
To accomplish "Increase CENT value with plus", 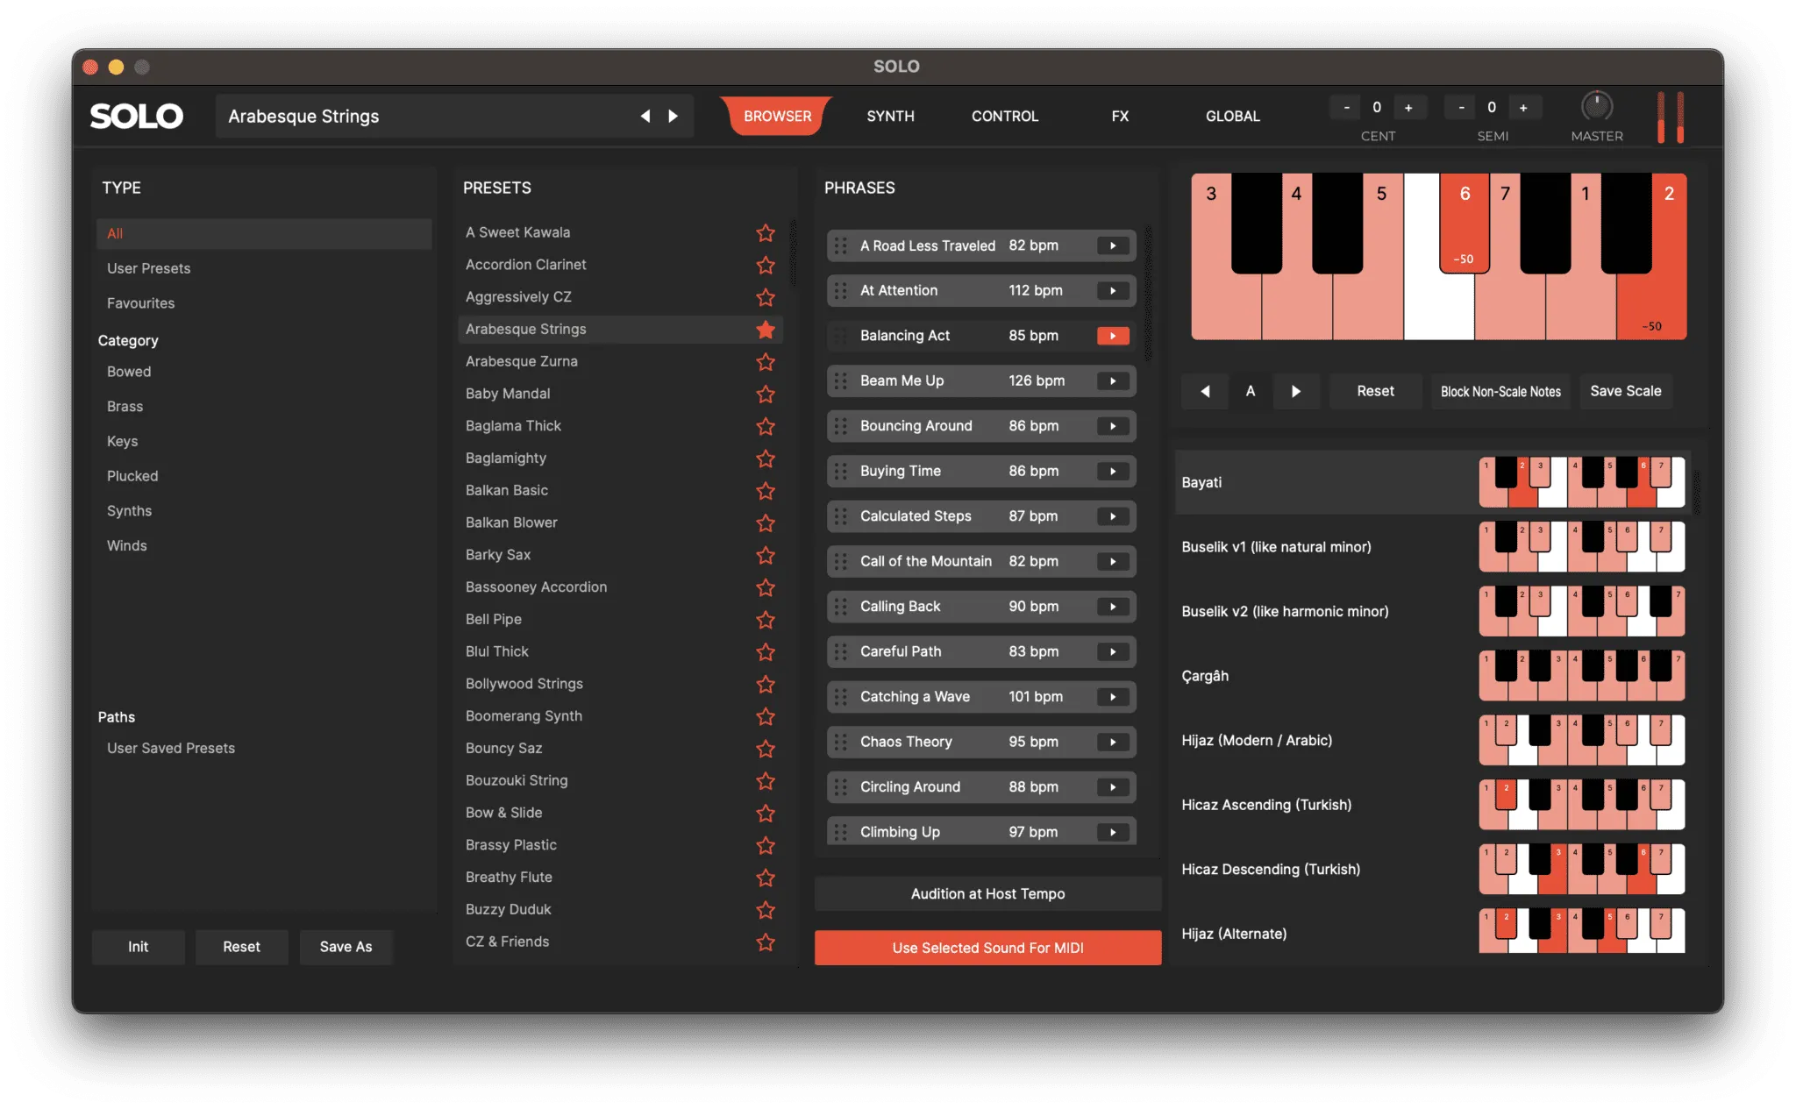I will click(1408, 108).
